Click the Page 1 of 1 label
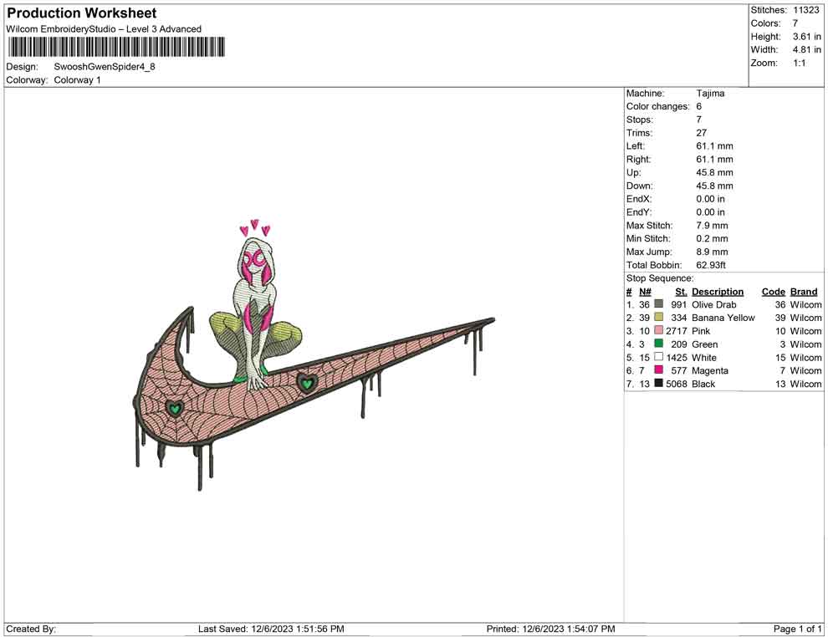828x637 pixels. 797,629
